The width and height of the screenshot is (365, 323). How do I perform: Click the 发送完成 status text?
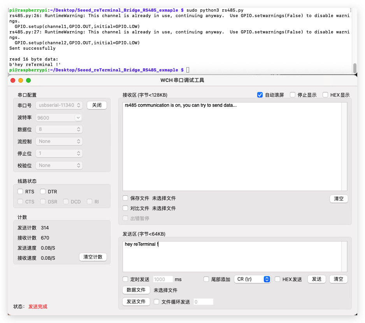click(38, 307)
